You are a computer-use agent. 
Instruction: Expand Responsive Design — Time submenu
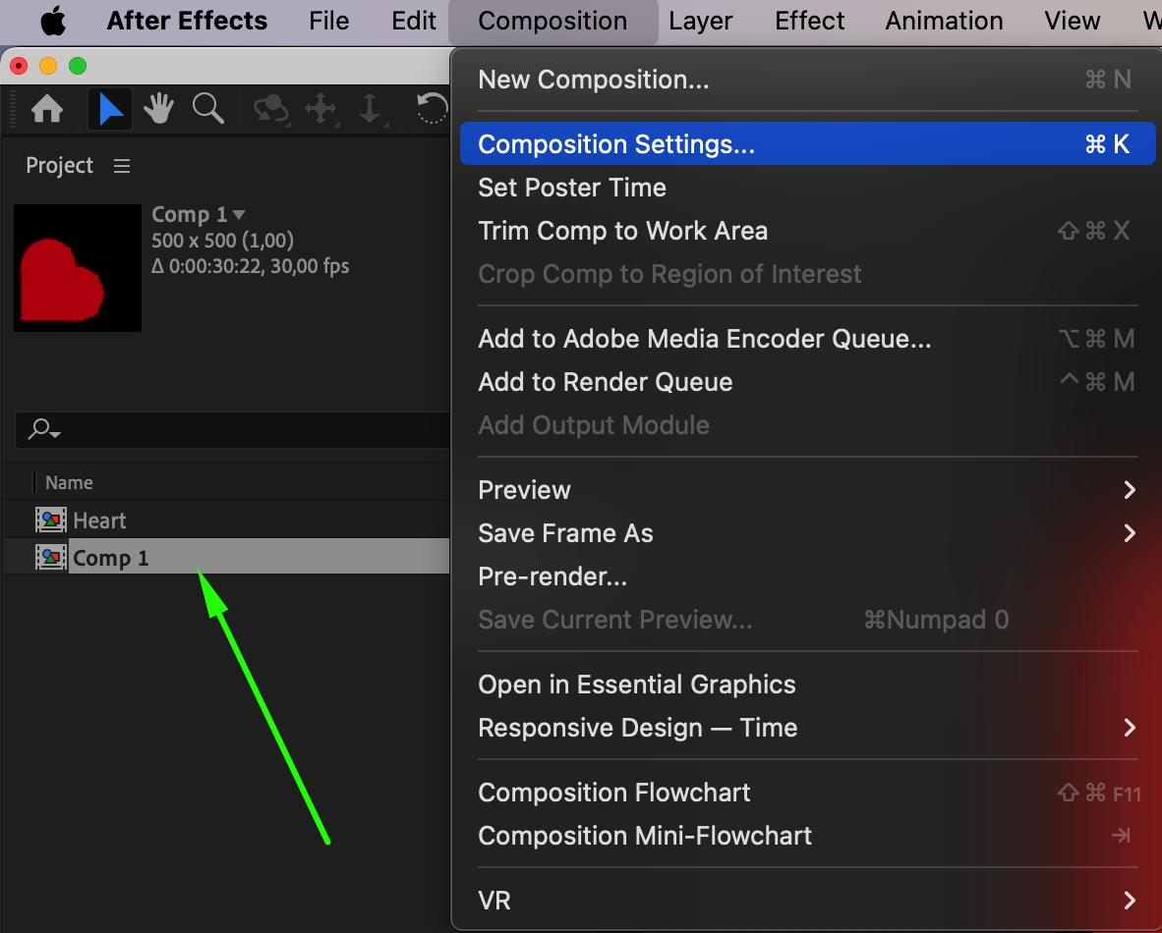tap(1129, 728)
